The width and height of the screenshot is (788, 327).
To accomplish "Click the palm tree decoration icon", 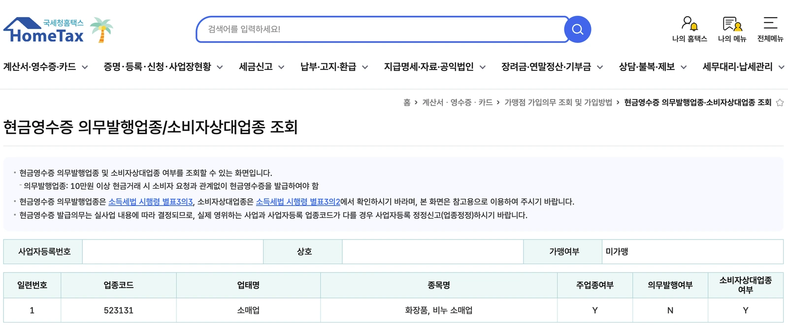I will [x=102, y=30].
